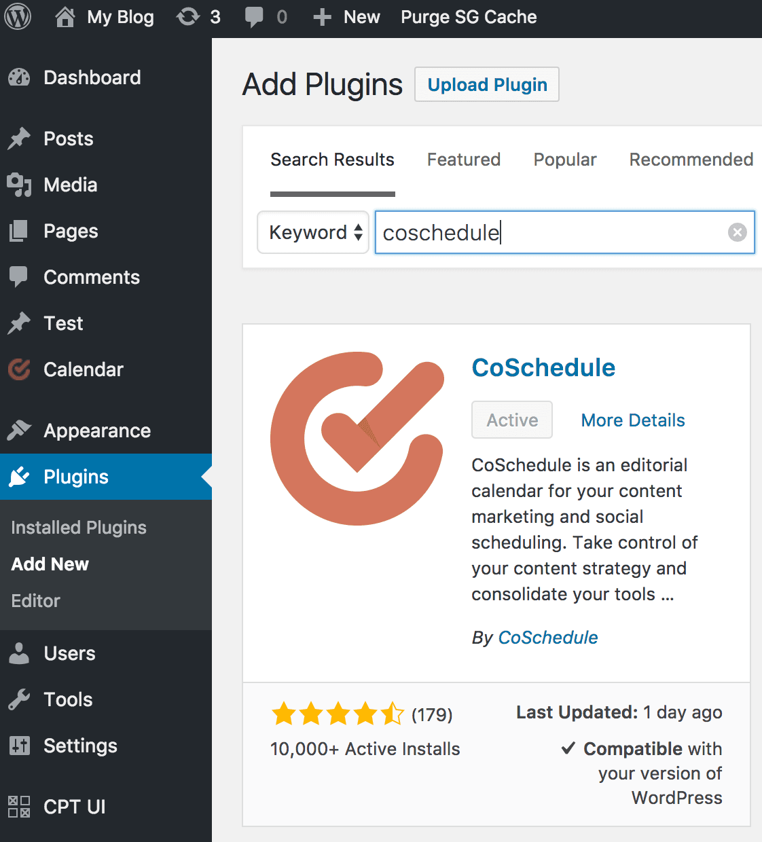Open Media library icon in sidebar
This screenshot has width=762, height=842.
point(19,185)
